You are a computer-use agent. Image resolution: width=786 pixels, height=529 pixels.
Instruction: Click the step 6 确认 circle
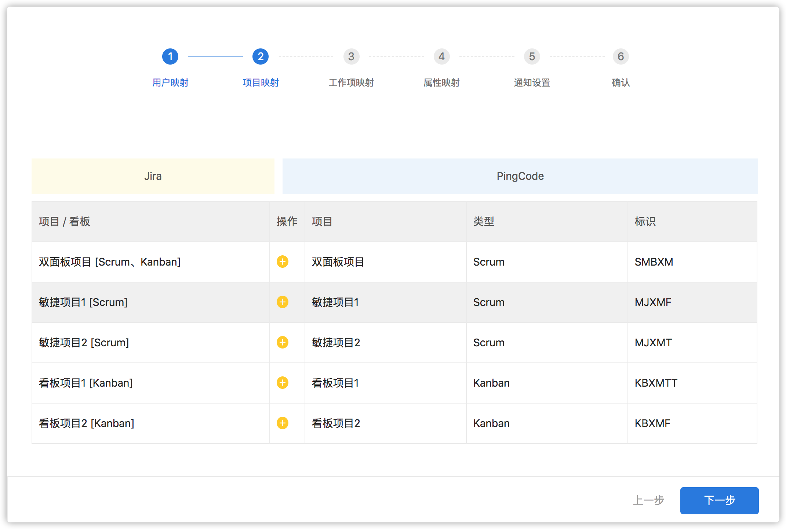pyautogui.click(x=621, y=56)
